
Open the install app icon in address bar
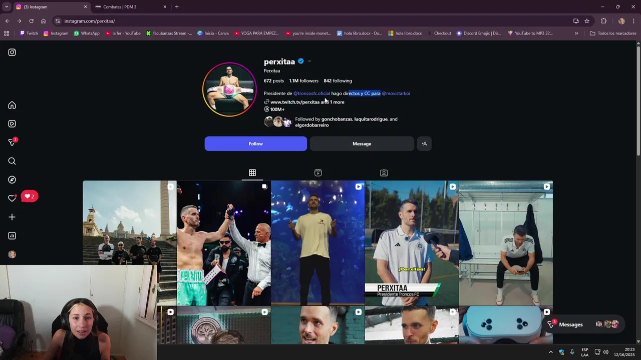576,21
